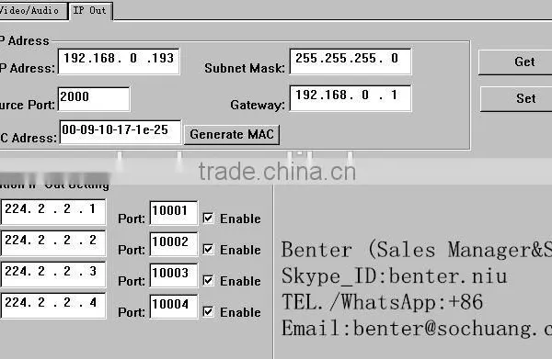
Task: Click the Port field 10002
Action: click(x=174, y=244)
